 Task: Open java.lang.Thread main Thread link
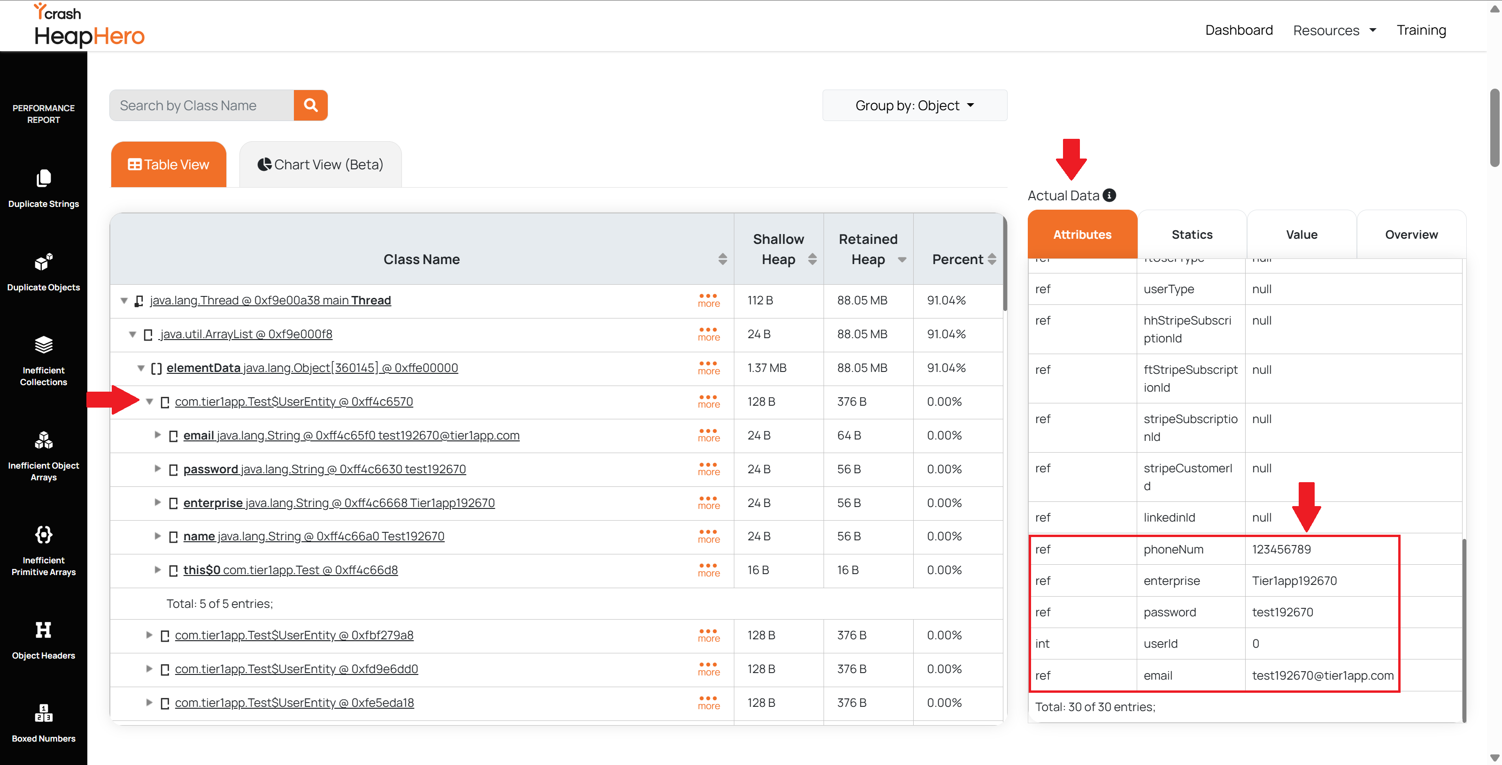click(x=270, y=301)
